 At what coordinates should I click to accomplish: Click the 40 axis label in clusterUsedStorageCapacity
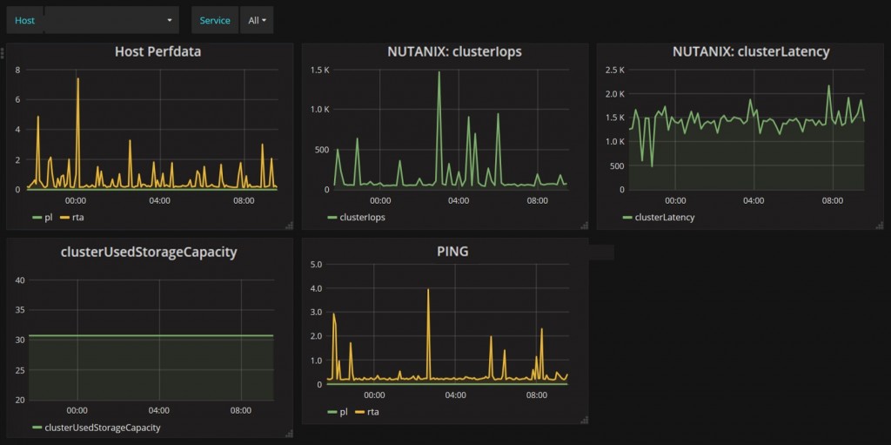[x=19, y=280]
